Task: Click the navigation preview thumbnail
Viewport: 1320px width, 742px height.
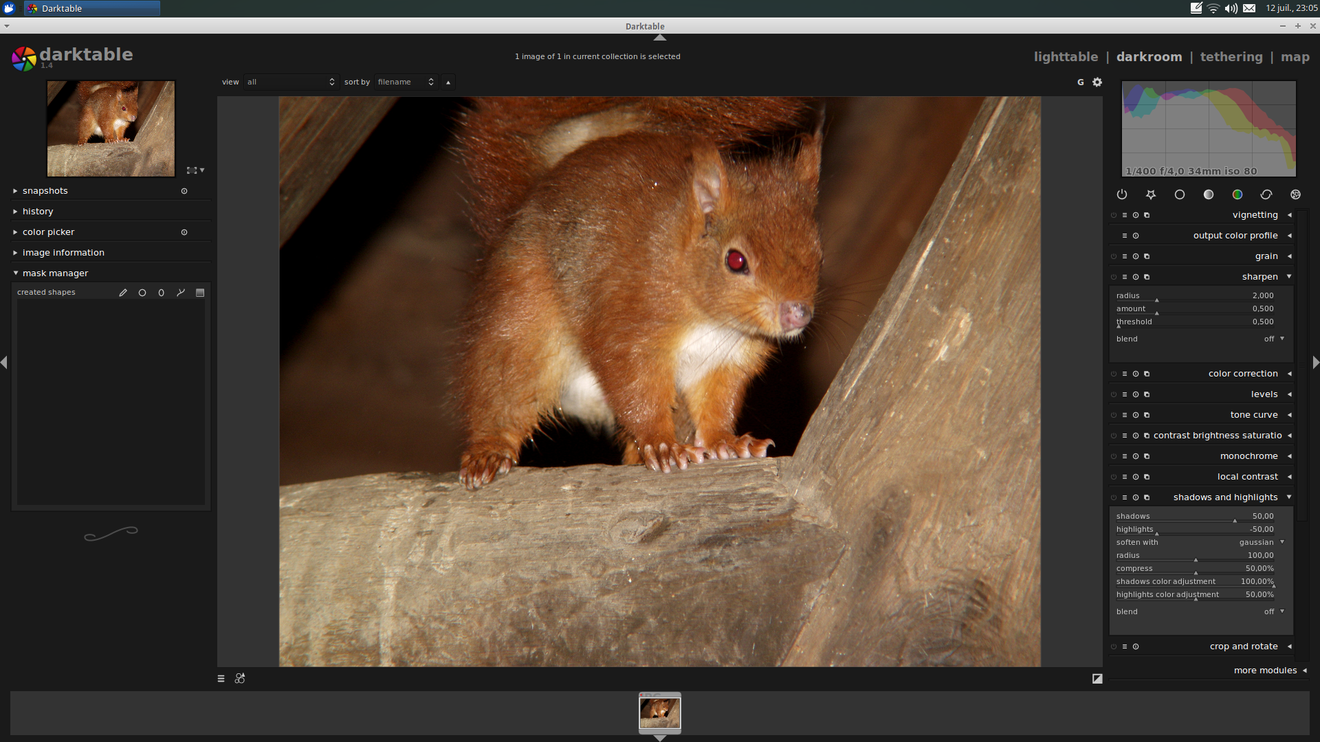Action: point(111,128)
